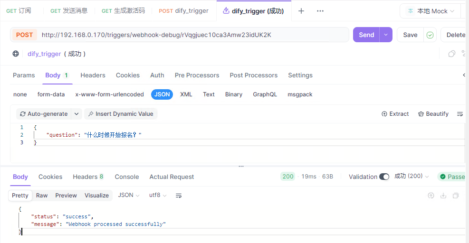Click the download response icon
The width and height of the screenshot is (469, 243).
443,196
